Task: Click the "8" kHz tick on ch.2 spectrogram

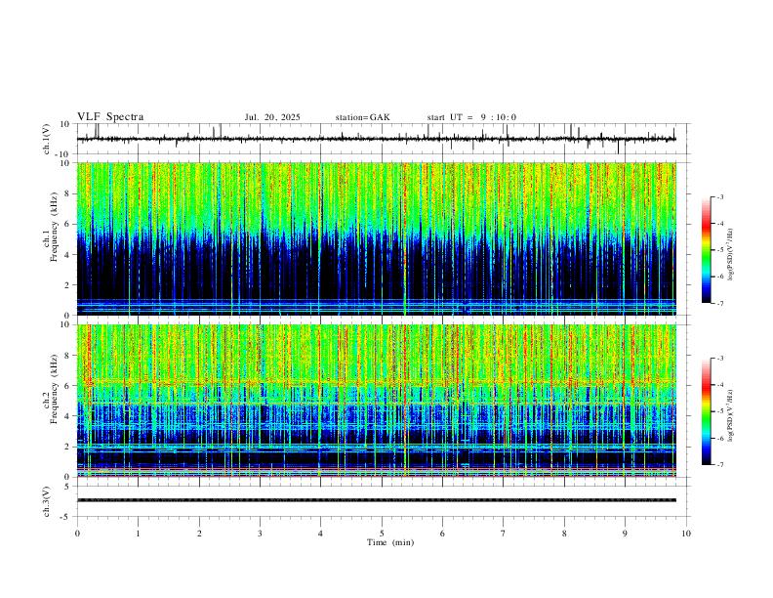Action: (x=68, y=356)
